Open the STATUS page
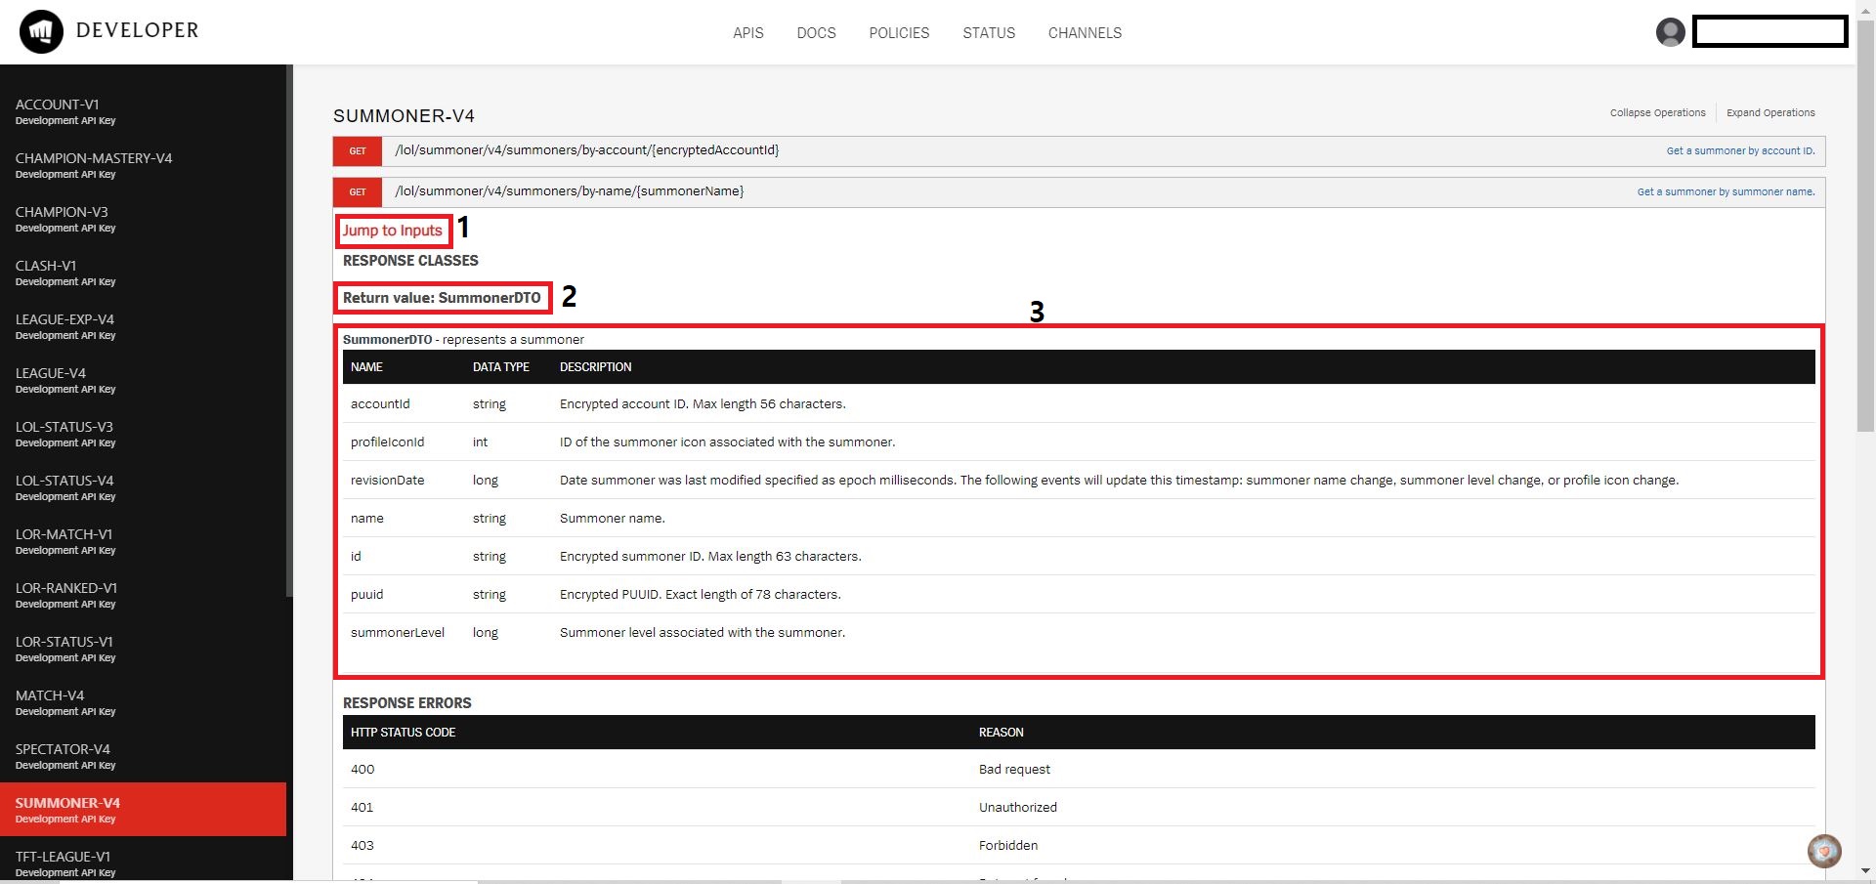Image resolution: width=1876 pixels, height=884 pixels. click(989, 33)
